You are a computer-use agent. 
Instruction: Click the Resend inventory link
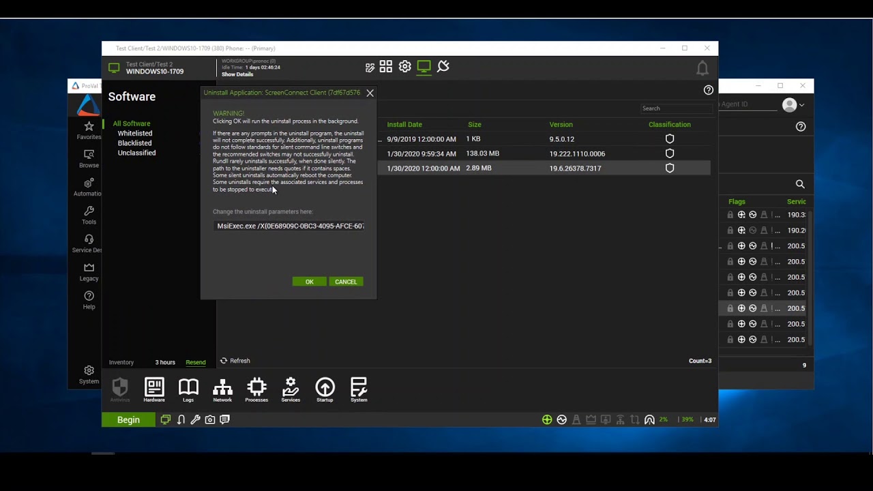(x=196, y=362)
